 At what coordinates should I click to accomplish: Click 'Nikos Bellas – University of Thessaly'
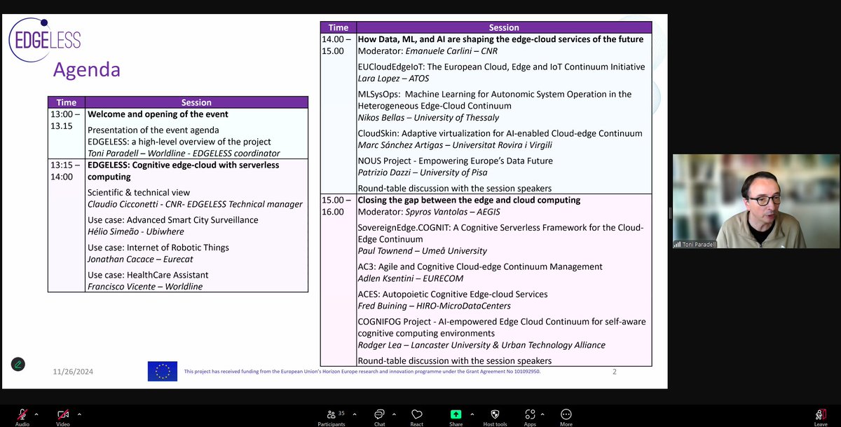point(429,118)
